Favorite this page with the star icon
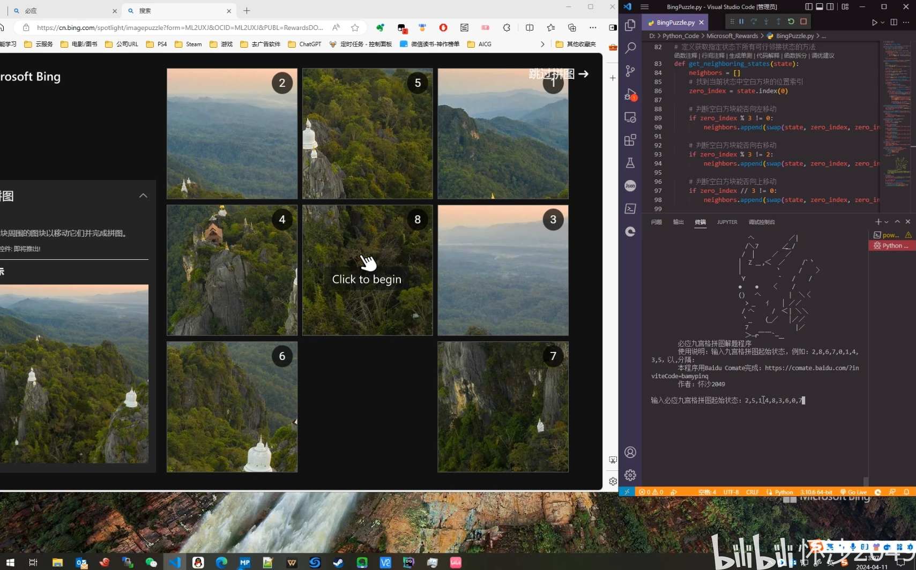Viewport: 916px width, 570px height. 355,27
